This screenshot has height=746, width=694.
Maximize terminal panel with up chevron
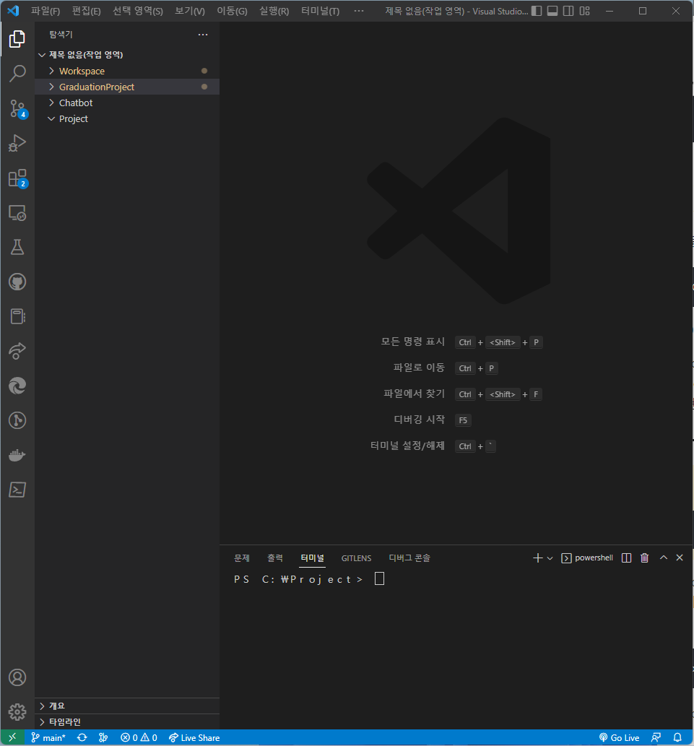pos(664,558)
